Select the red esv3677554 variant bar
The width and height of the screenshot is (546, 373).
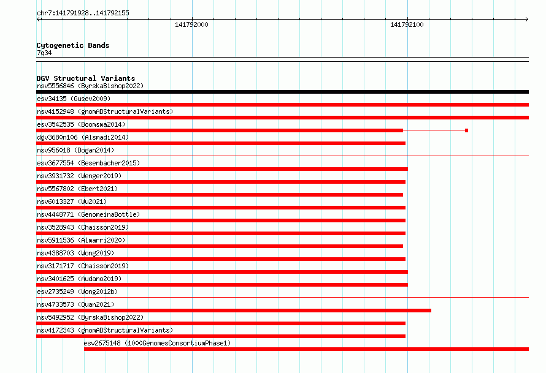[x=222, y=169]
